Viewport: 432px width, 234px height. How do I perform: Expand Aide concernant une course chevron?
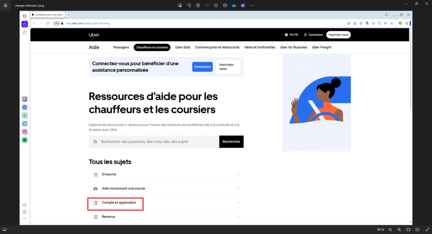(238, 188)
